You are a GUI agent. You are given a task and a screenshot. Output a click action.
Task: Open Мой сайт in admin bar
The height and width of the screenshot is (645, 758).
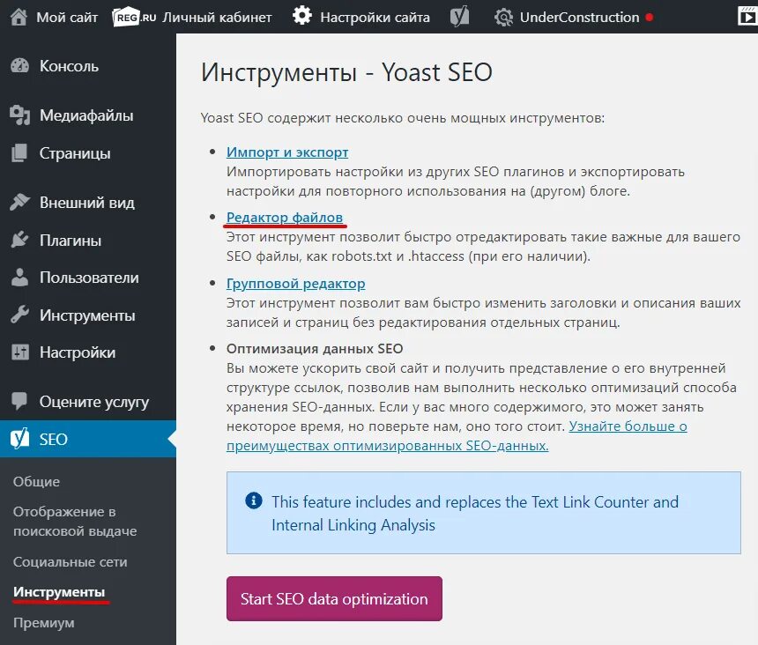(67, 18)
